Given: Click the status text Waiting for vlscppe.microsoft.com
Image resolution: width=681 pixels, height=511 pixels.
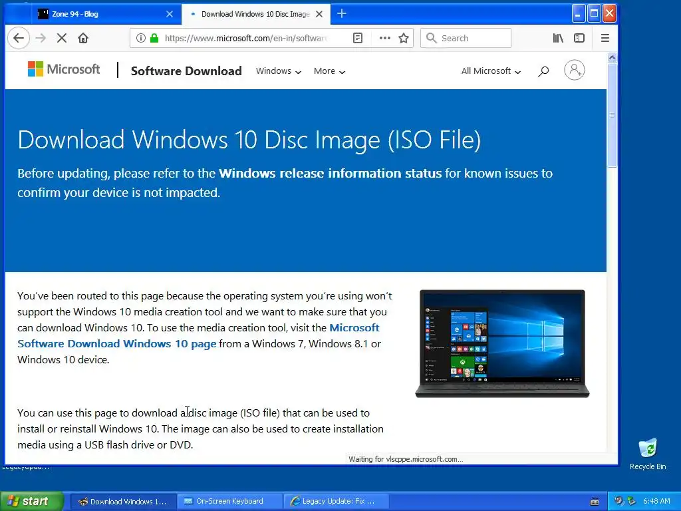Looking at the screenshot, I should [406, 459].
